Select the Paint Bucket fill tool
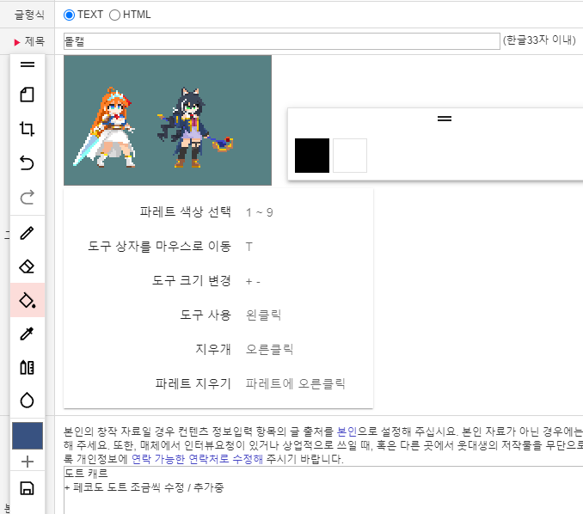Screen dimensions: 583x514 (x=27, y=300)
